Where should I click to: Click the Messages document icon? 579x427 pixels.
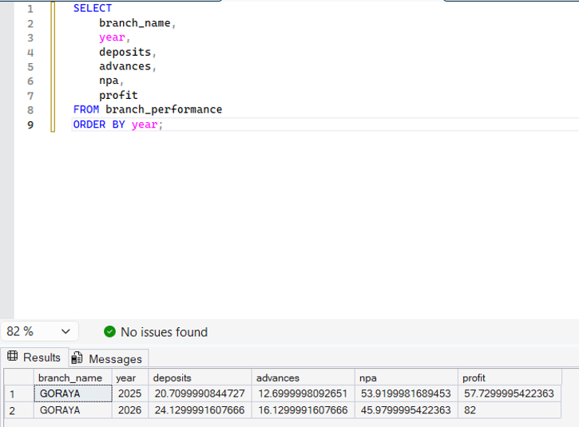click(x=77, y=358)
